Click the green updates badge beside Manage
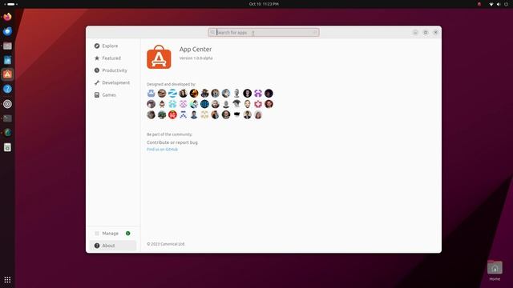This screenshot has width=513, height=288. pos(128,234)
